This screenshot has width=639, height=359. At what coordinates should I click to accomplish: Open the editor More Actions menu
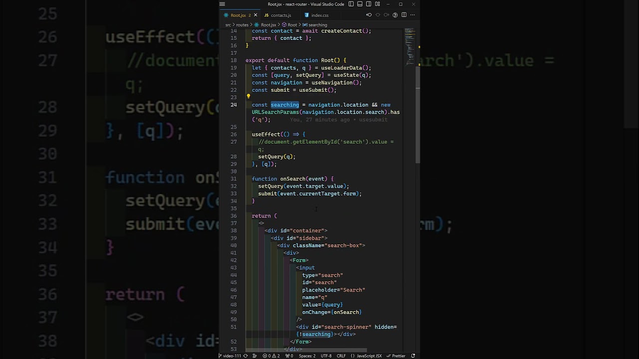(412, 15)
